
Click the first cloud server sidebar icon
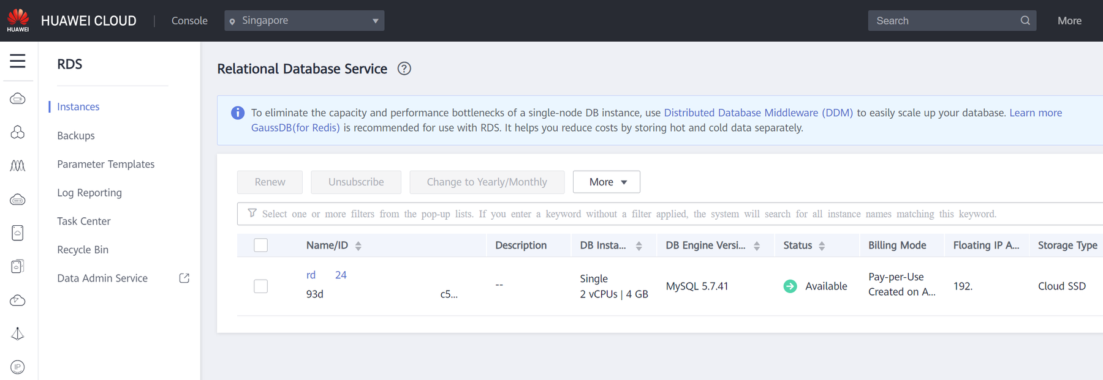tap(18, 99)
